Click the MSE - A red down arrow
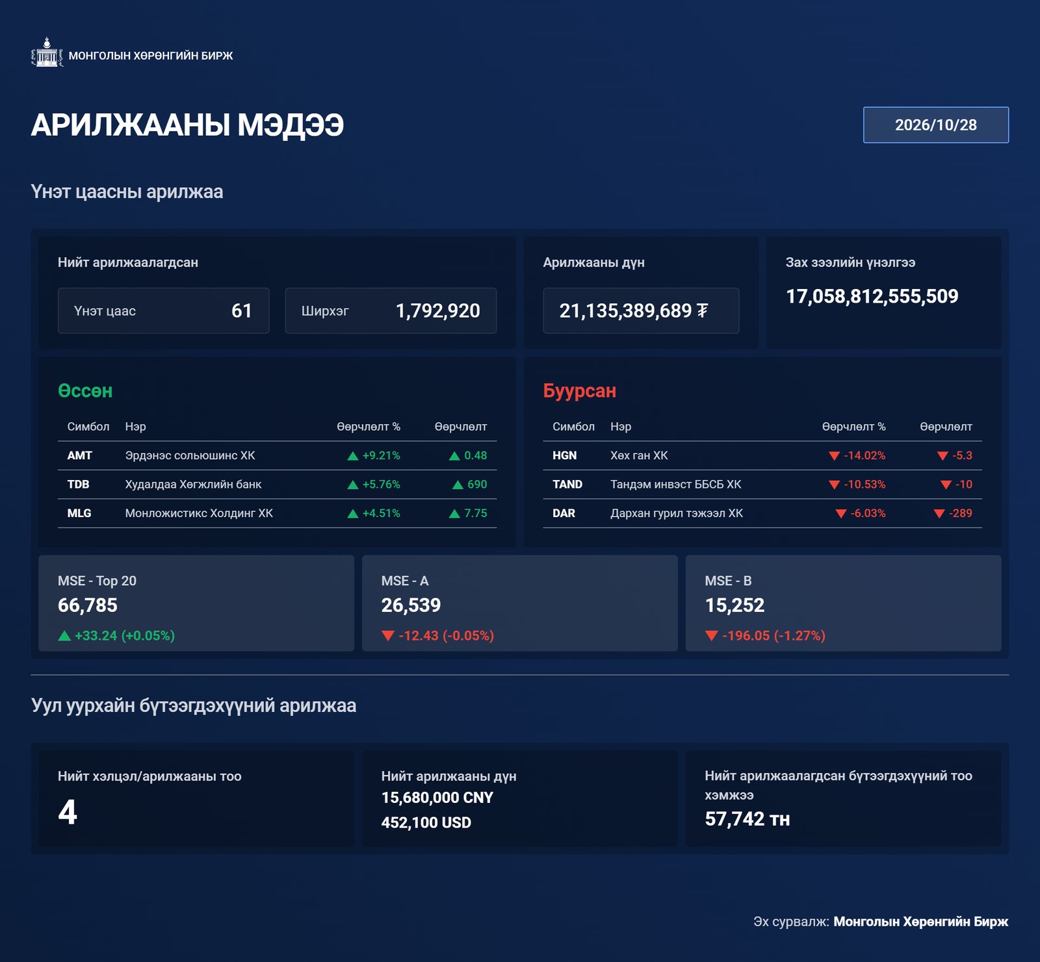 pos(388,636)
